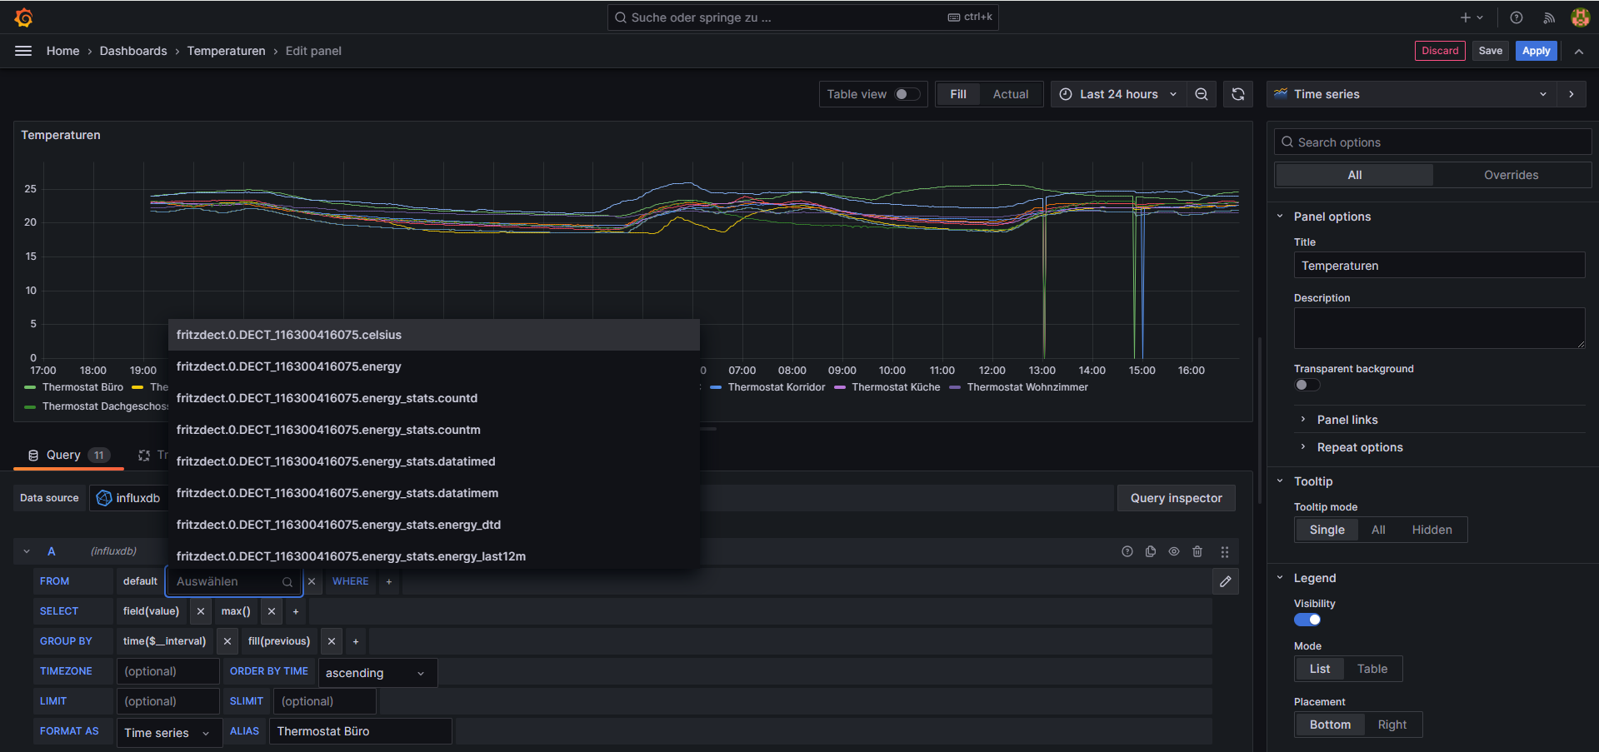Viewport: 1599px width, 752px height.
Task: Add a WHERE condition plus
Action: (x=389, y=581)
